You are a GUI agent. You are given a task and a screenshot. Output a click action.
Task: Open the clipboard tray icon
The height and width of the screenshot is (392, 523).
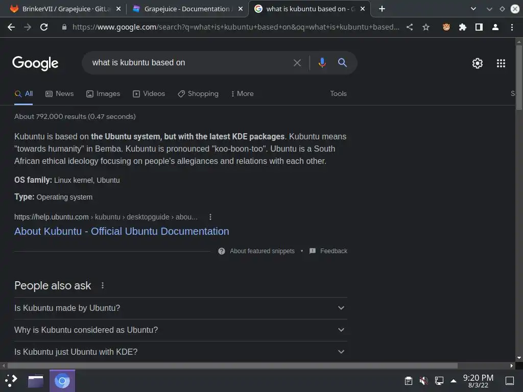click(408, 381)
